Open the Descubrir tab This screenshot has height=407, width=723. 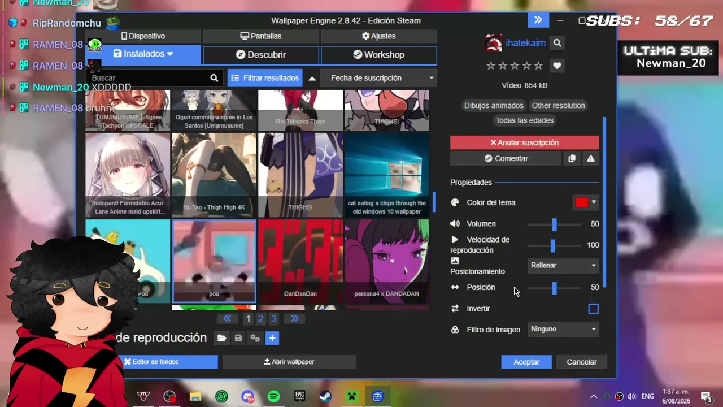(x=261, y=55)
